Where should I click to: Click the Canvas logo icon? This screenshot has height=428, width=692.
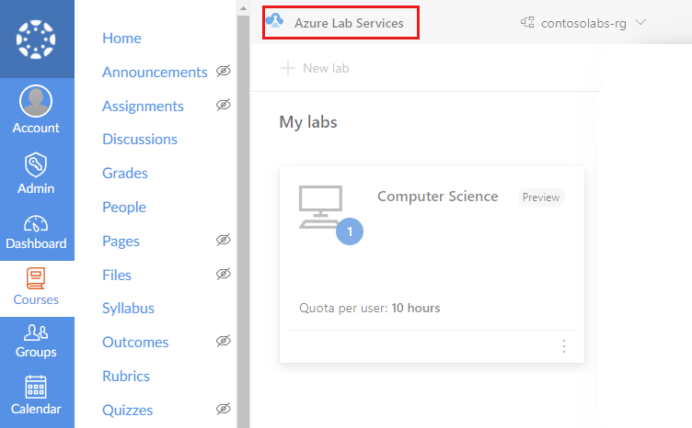click(x=37, y=39)
